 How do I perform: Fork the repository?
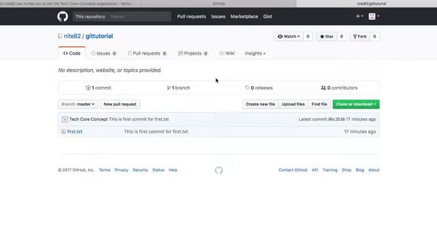tap(360, 36)
